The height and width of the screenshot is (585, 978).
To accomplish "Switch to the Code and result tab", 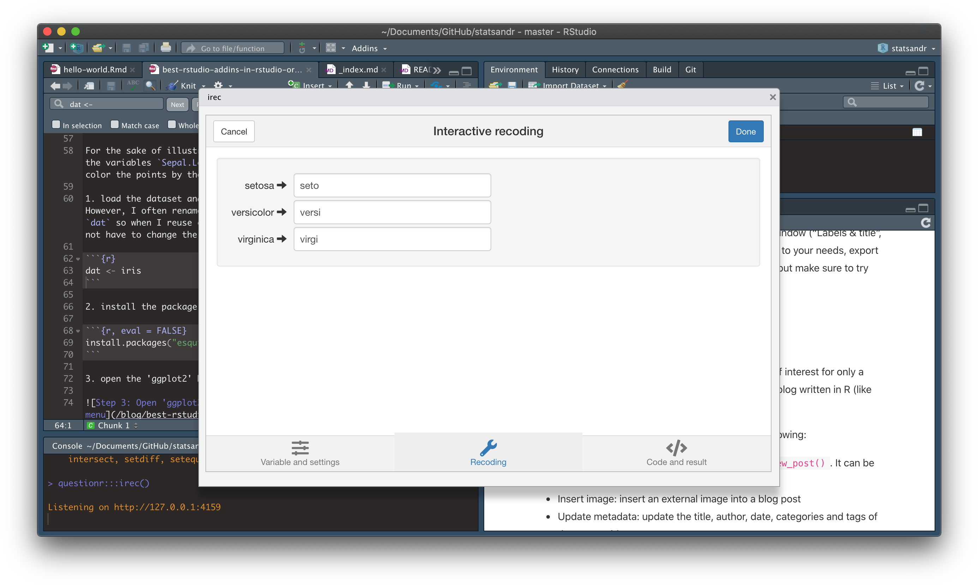I will point(676,453).
